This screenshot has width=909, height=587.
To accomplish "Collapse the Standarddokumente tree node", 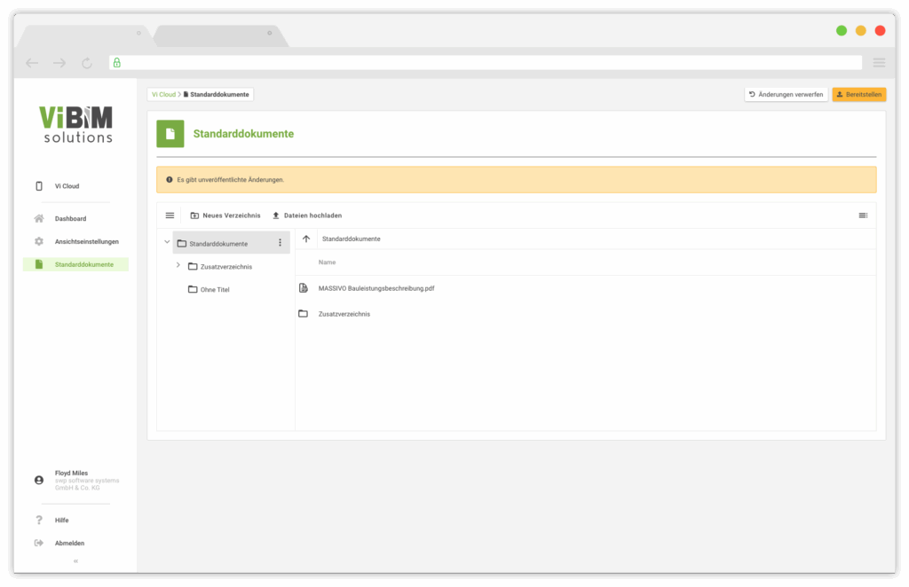I will click(167, 243).
